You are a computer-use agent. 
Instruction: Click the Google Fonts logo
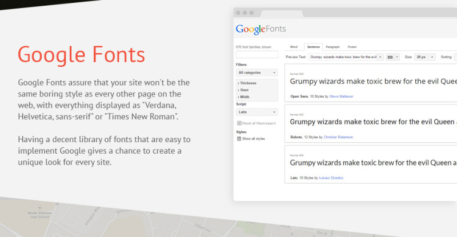click(261, 29)
